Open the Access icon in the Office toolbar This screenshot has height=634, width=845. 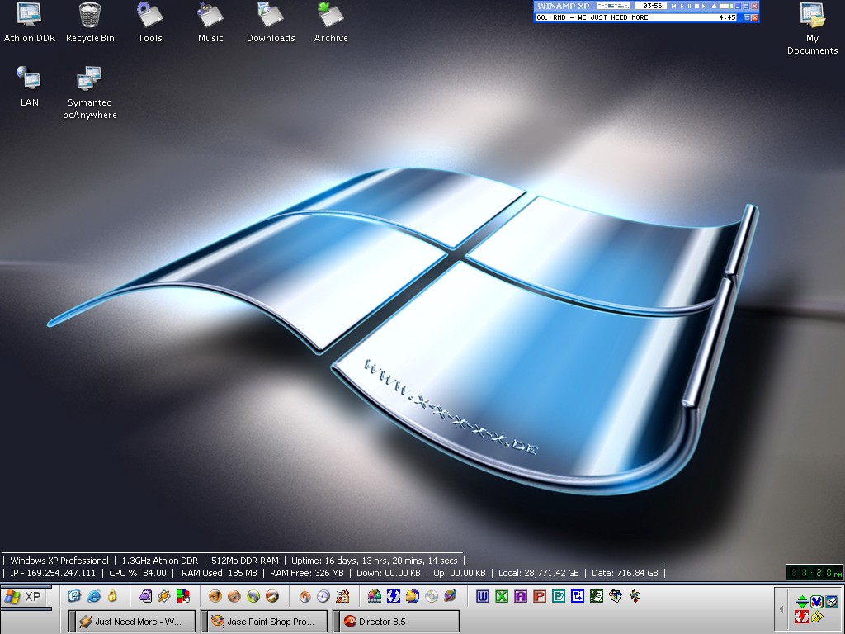[x=521, y=596]
